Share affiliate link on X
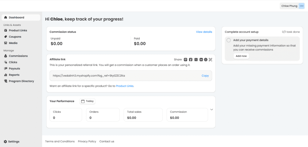This screenshot has height=147, width=308. tap(196, 60)
